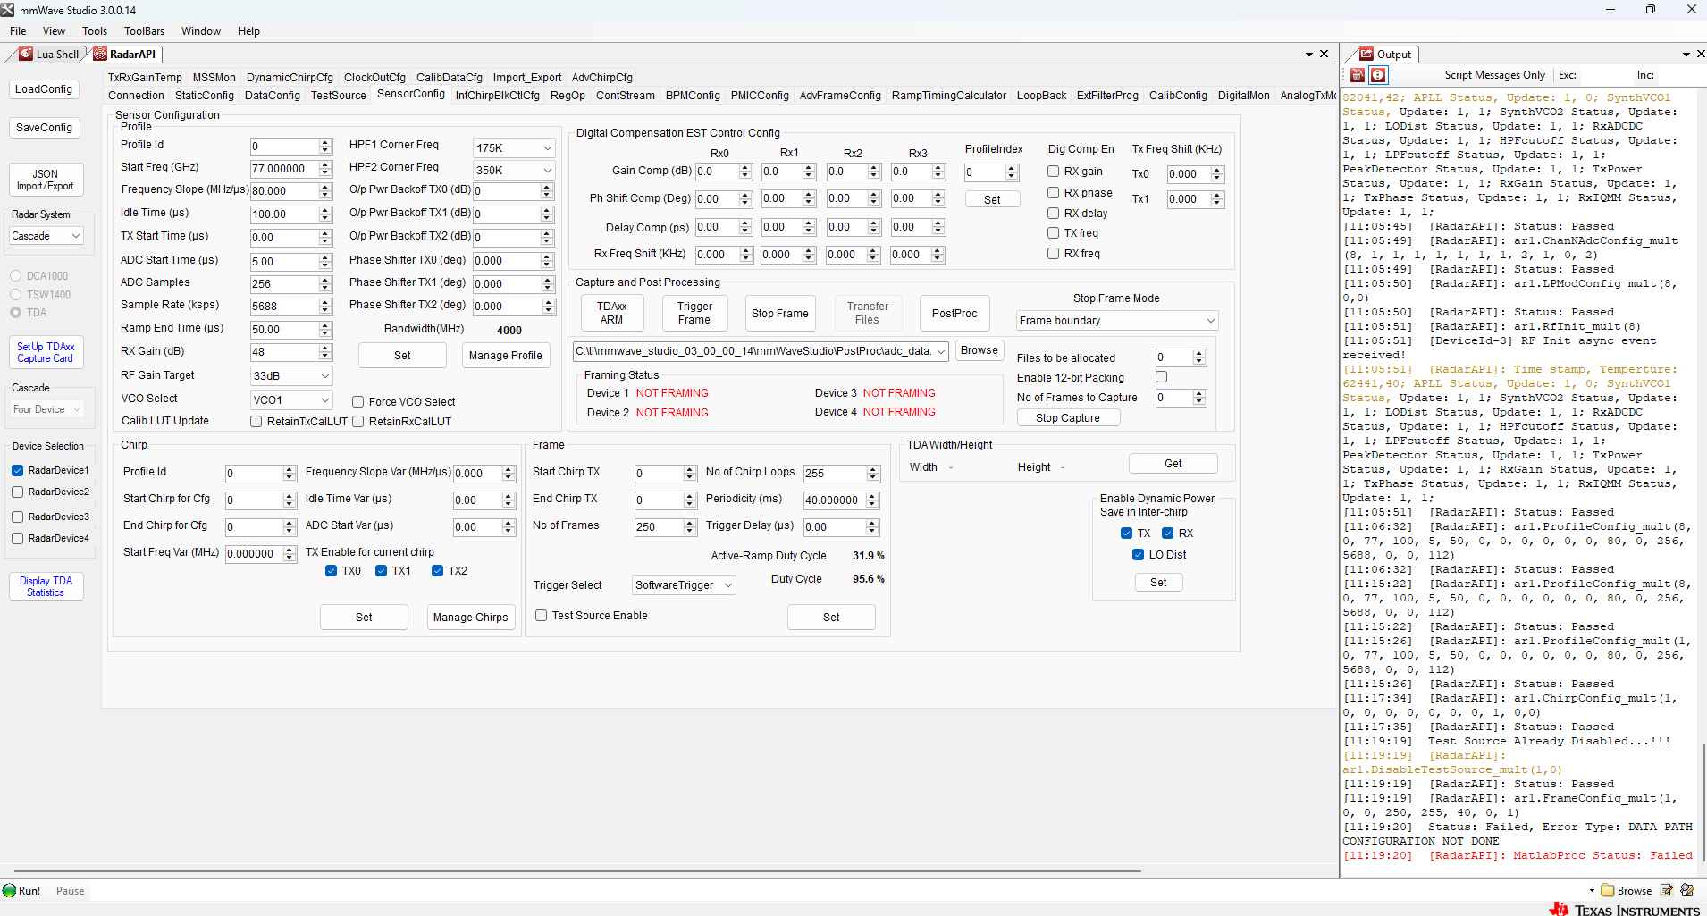Select the RadarAPI tab
Viewport: 1707px width, 916px height.
tap(125, 54)
